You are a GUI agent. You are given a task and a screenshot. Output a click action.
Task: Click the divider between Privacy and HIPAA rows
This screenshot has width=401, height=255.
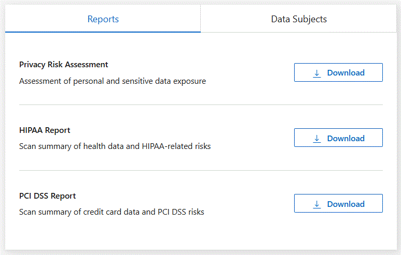(x=201, y=105)
